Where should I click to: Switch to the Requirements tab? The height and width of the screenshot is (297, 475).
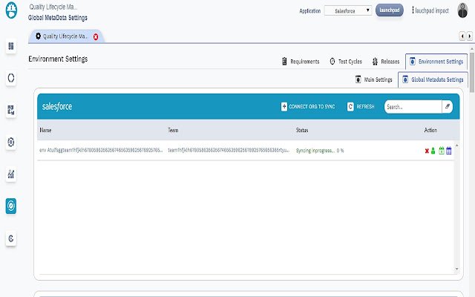pyautogui.click(x=301, y=62)
